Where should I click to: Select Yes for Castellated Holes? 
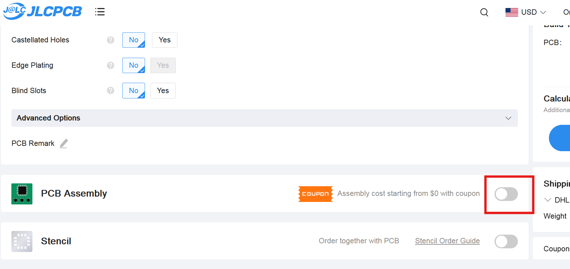[x=165, y=40]
